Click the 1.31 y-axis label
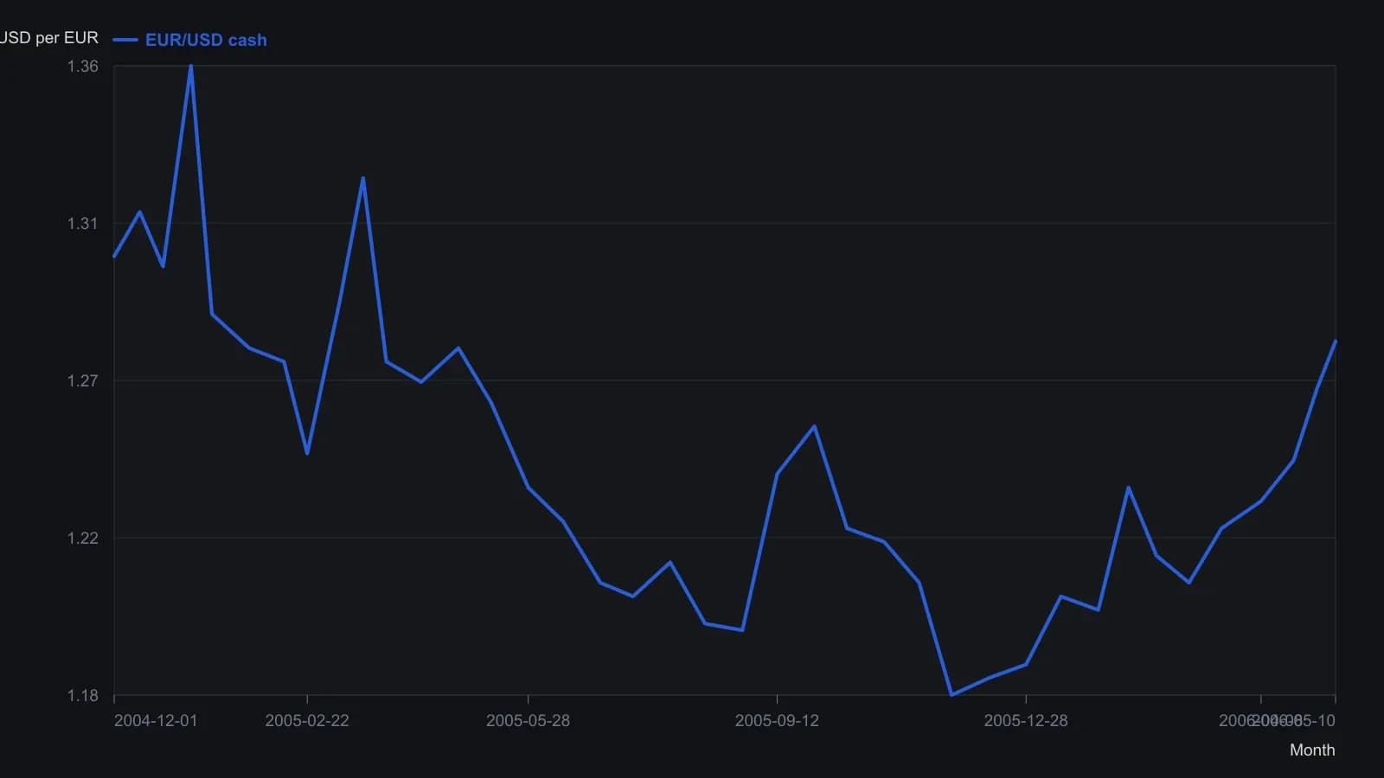The width and height of the screenshot is (1384, 778). pos(83,224)
